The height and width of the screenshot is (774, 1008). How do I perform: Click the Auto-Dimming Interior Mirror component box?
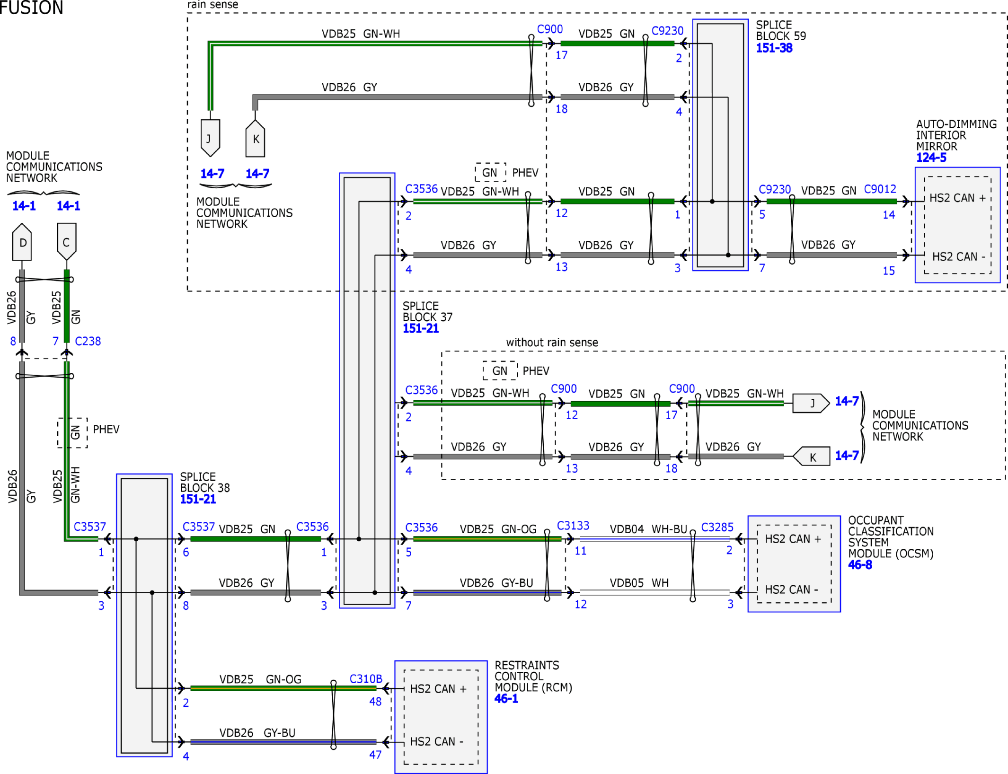click(957, 225)
